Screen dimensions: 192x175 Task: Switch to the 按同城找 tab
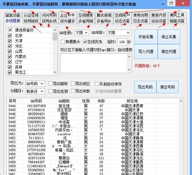[31, 21]
